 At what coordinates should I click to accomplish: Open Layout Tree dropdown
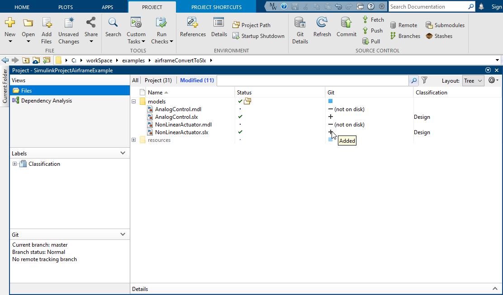point(473,81)
